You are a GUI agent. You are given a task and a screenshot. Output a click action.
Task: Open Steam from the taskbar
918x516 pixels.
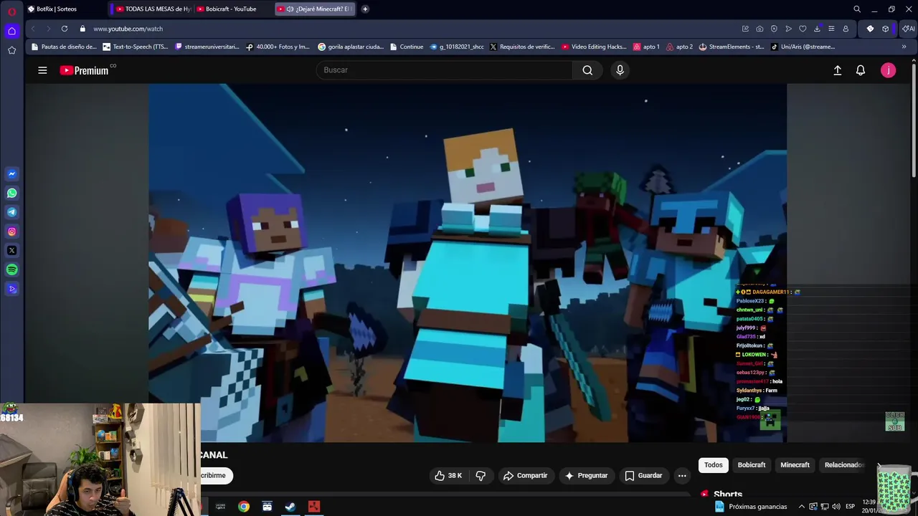click(x=290, y=507)
